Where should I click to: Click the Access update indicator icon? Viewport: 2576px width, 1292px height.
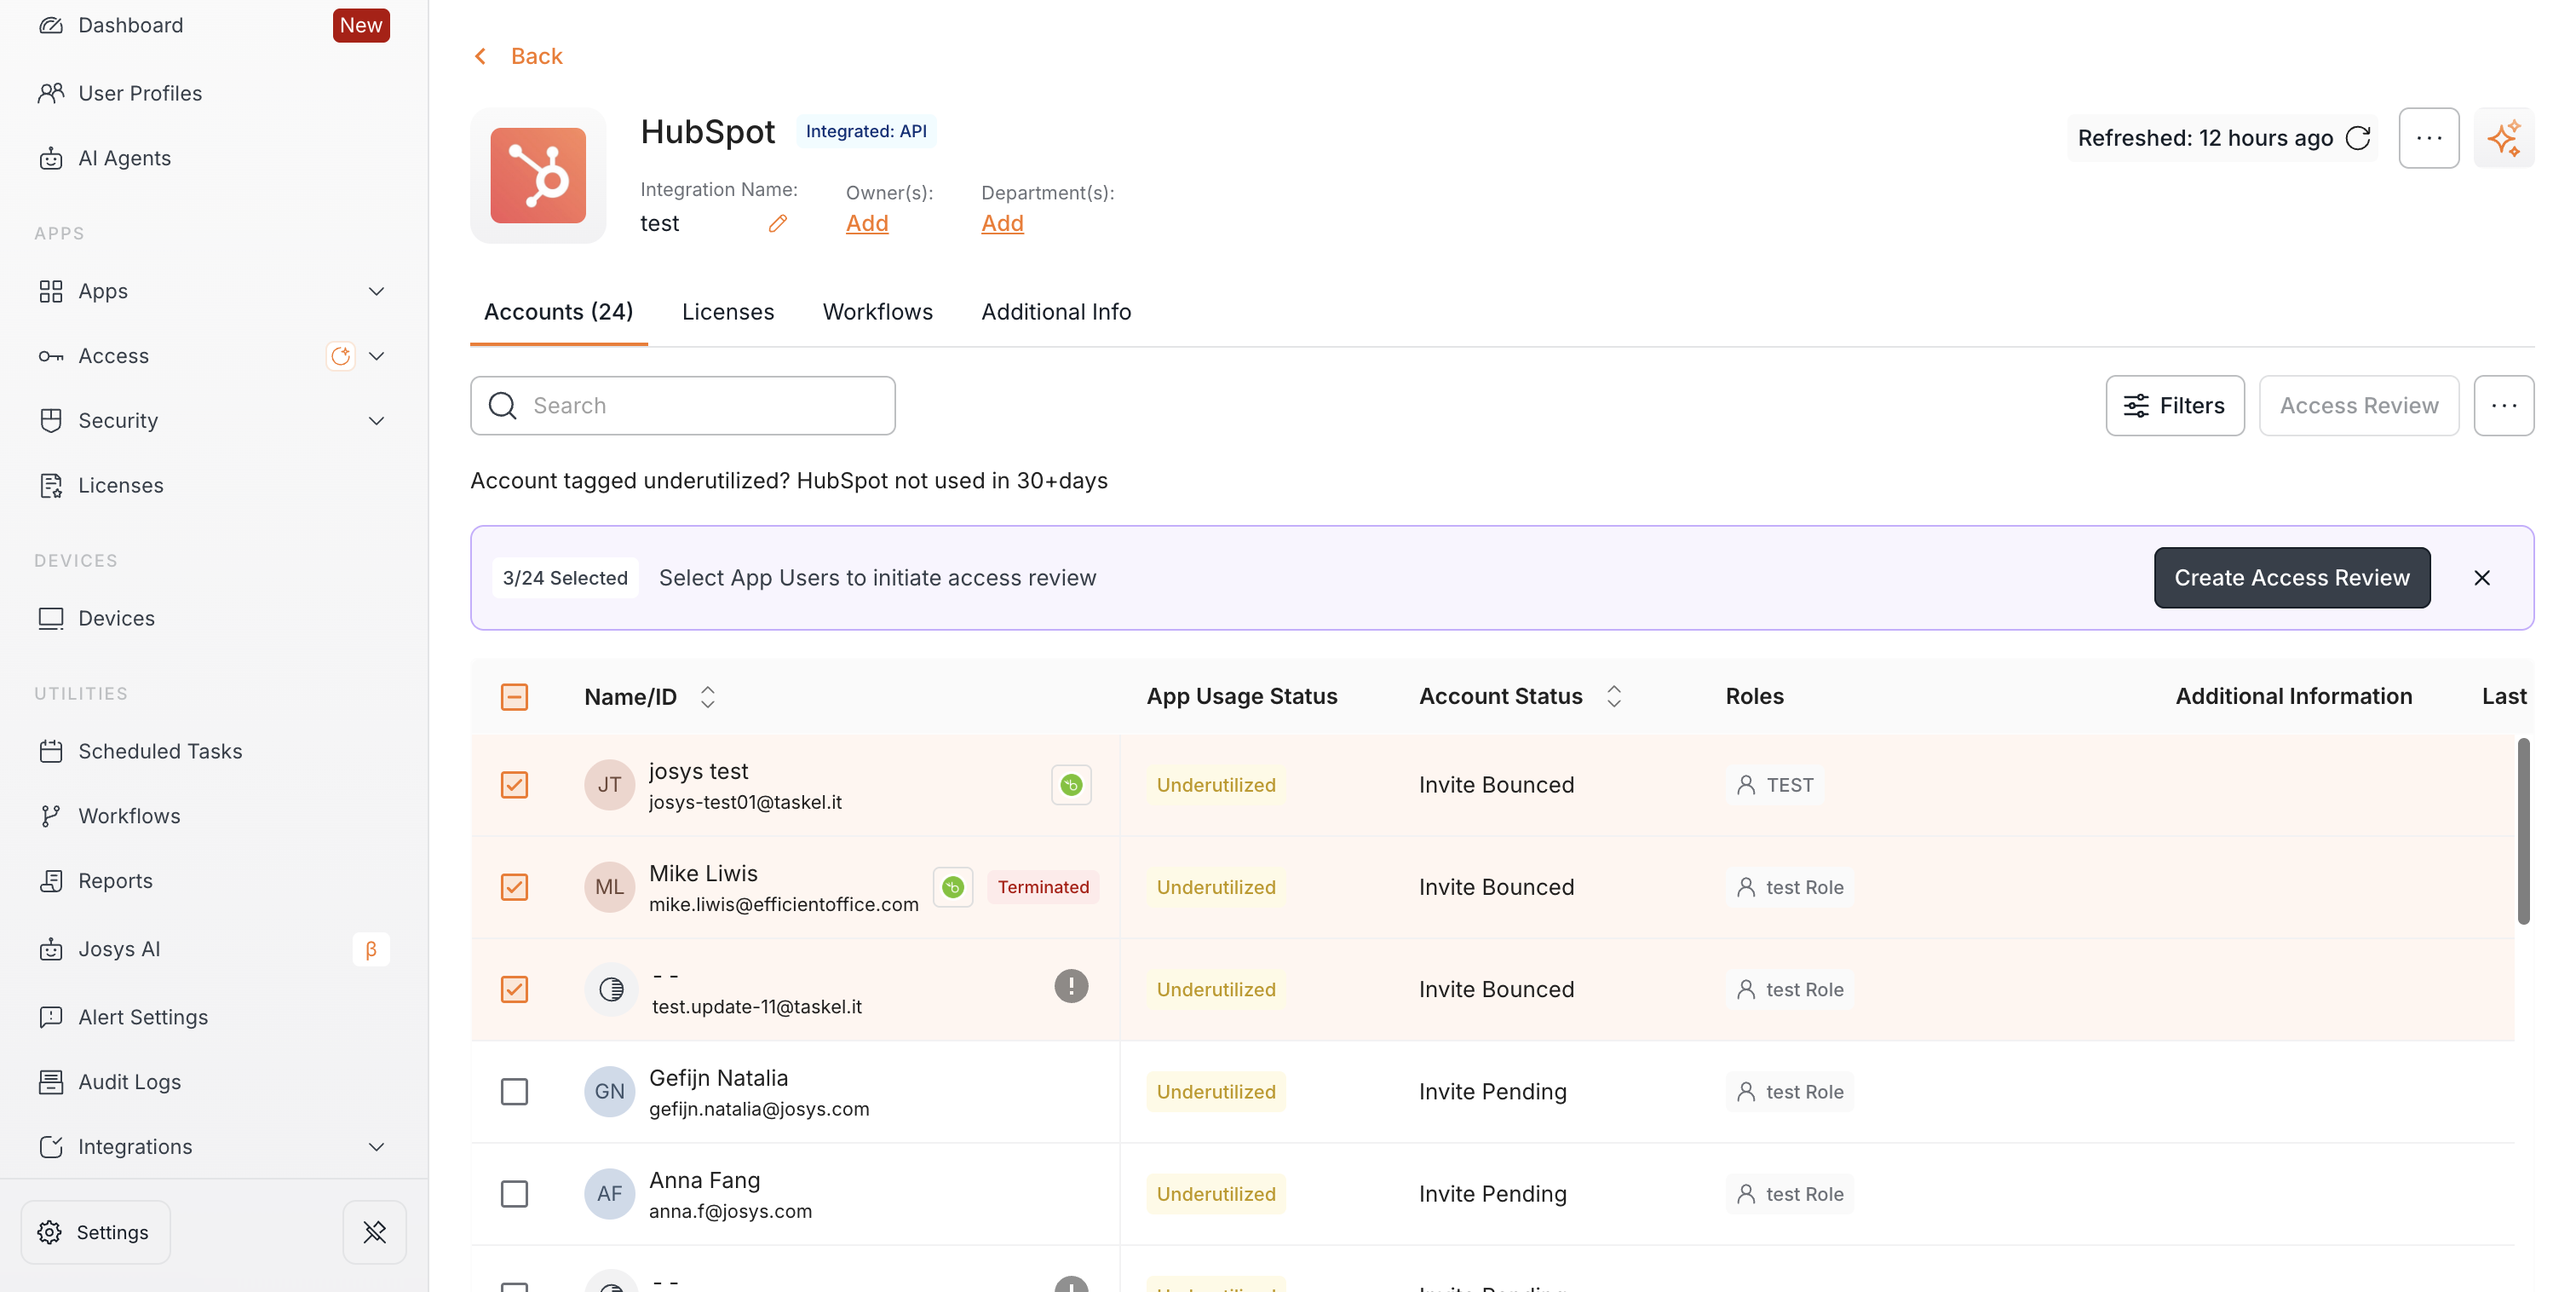tap(341, 356)
